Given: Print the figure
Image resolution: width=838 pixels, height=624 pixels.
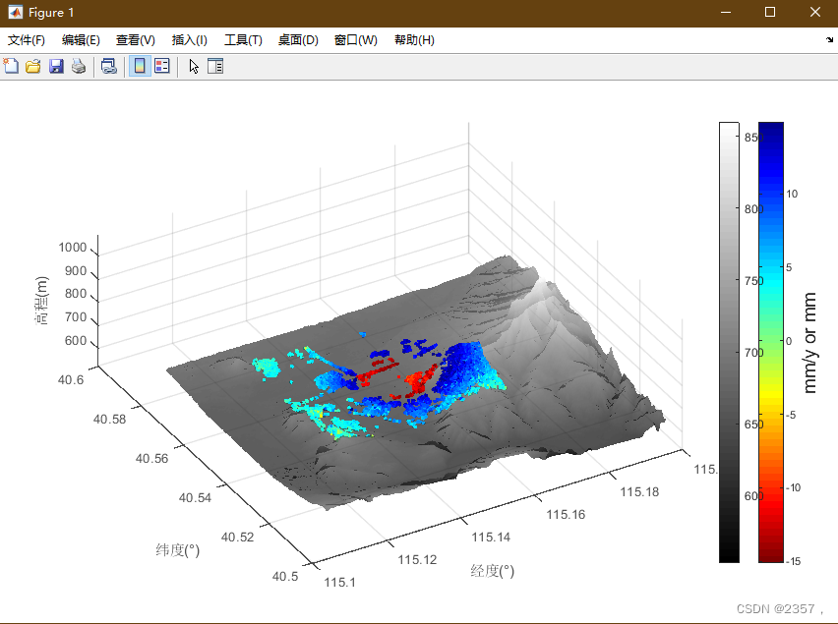Looking at the screenshot, I should [79, 66].
